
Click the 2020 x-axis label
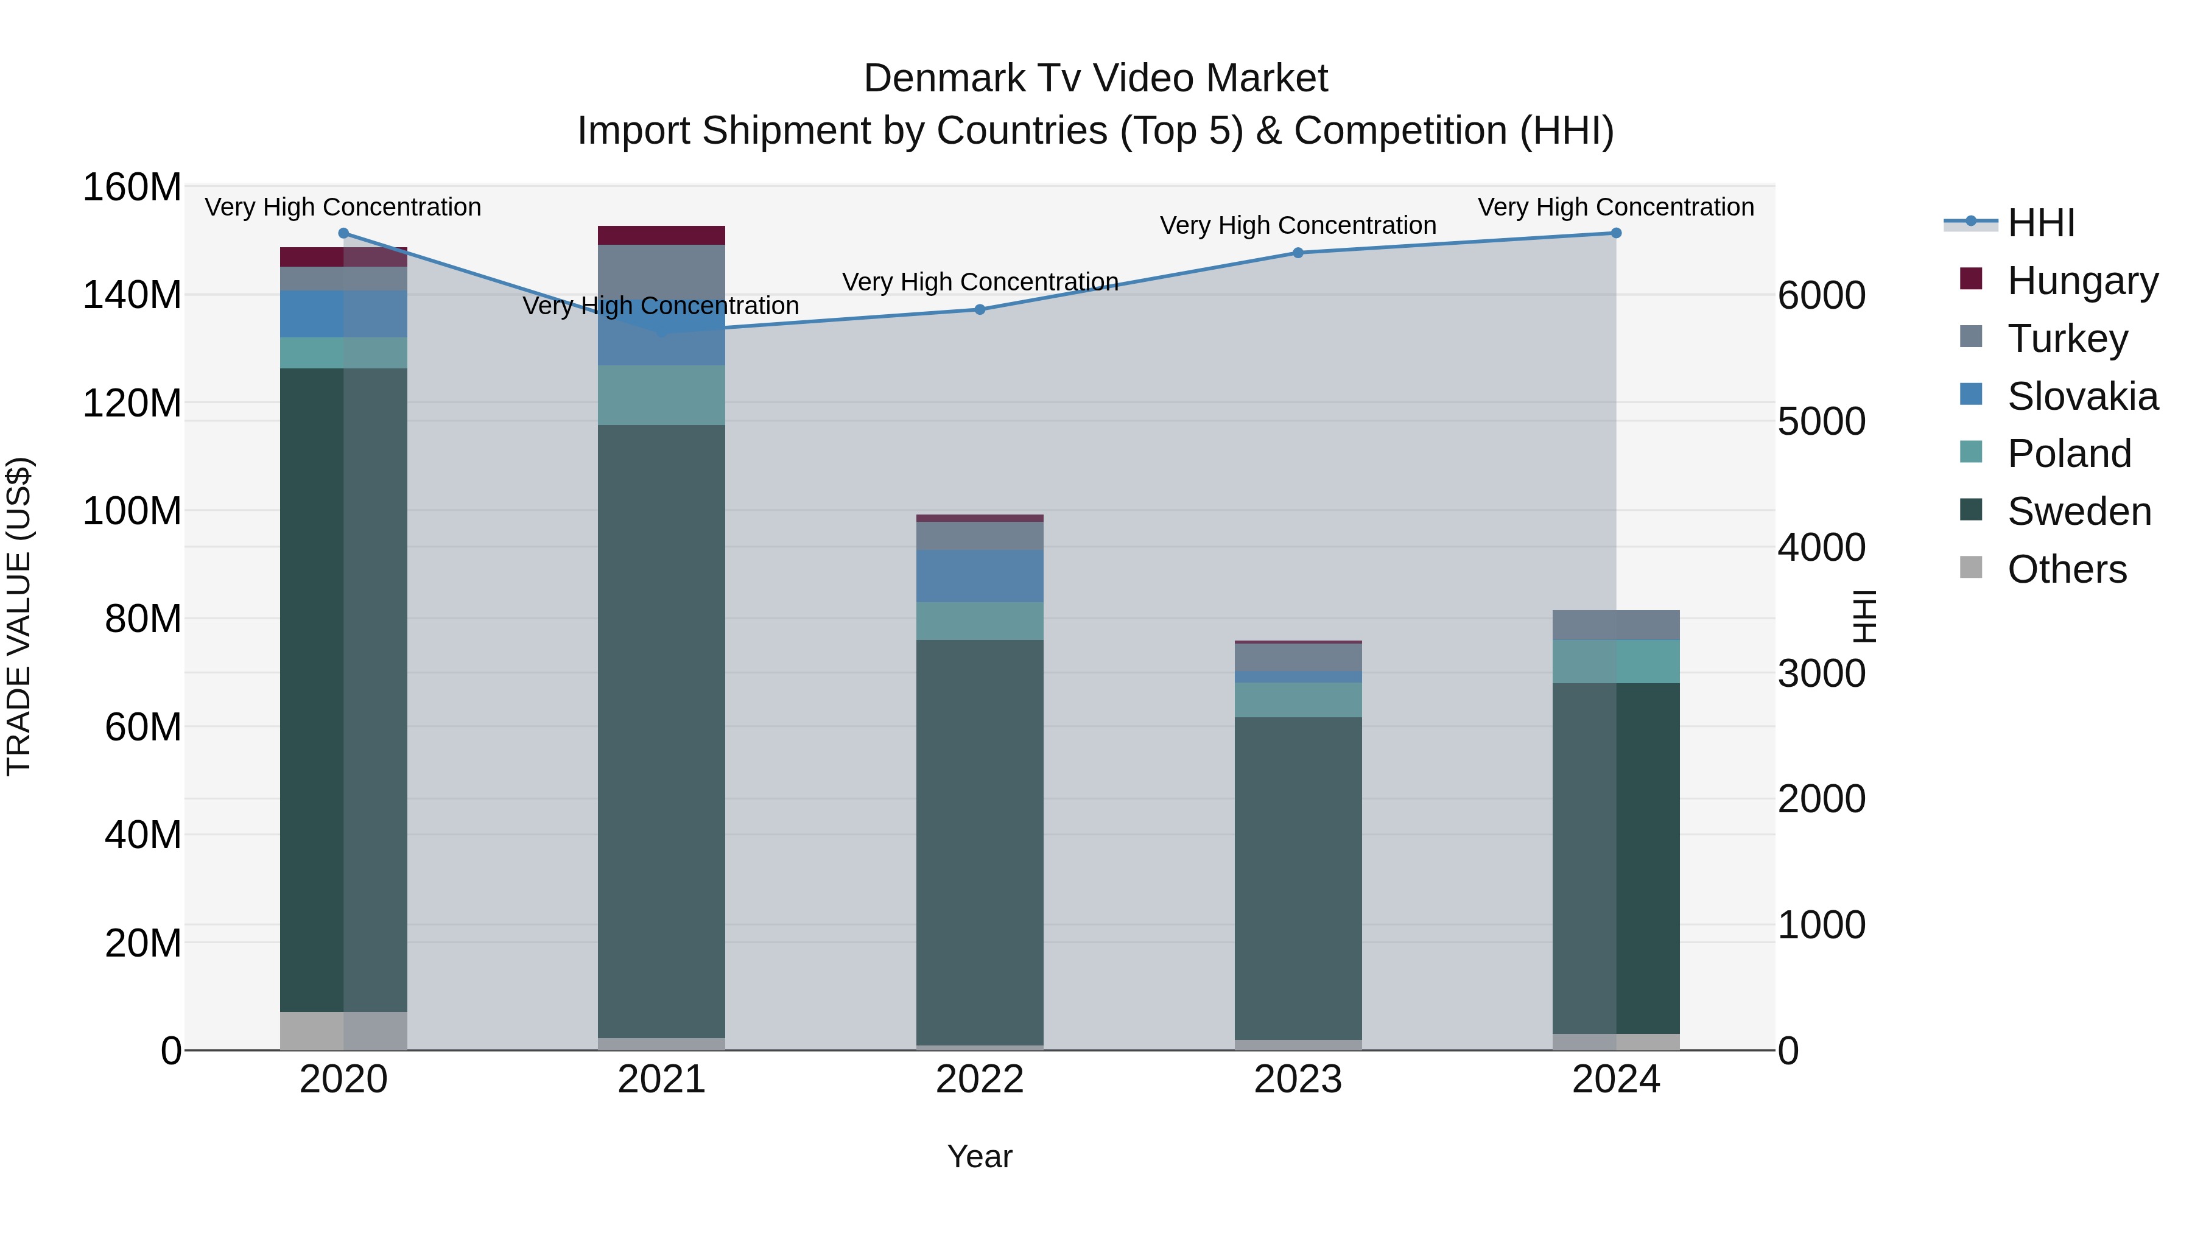coord(344,1080)
